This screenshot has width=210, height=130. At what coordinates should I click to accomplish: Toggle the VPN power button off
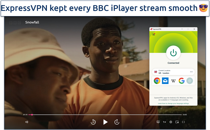click(173, 53)
